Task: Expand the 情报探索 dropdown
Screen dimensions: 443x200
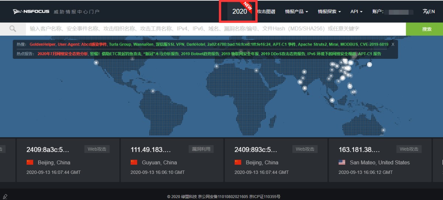Action: point(329,11)
